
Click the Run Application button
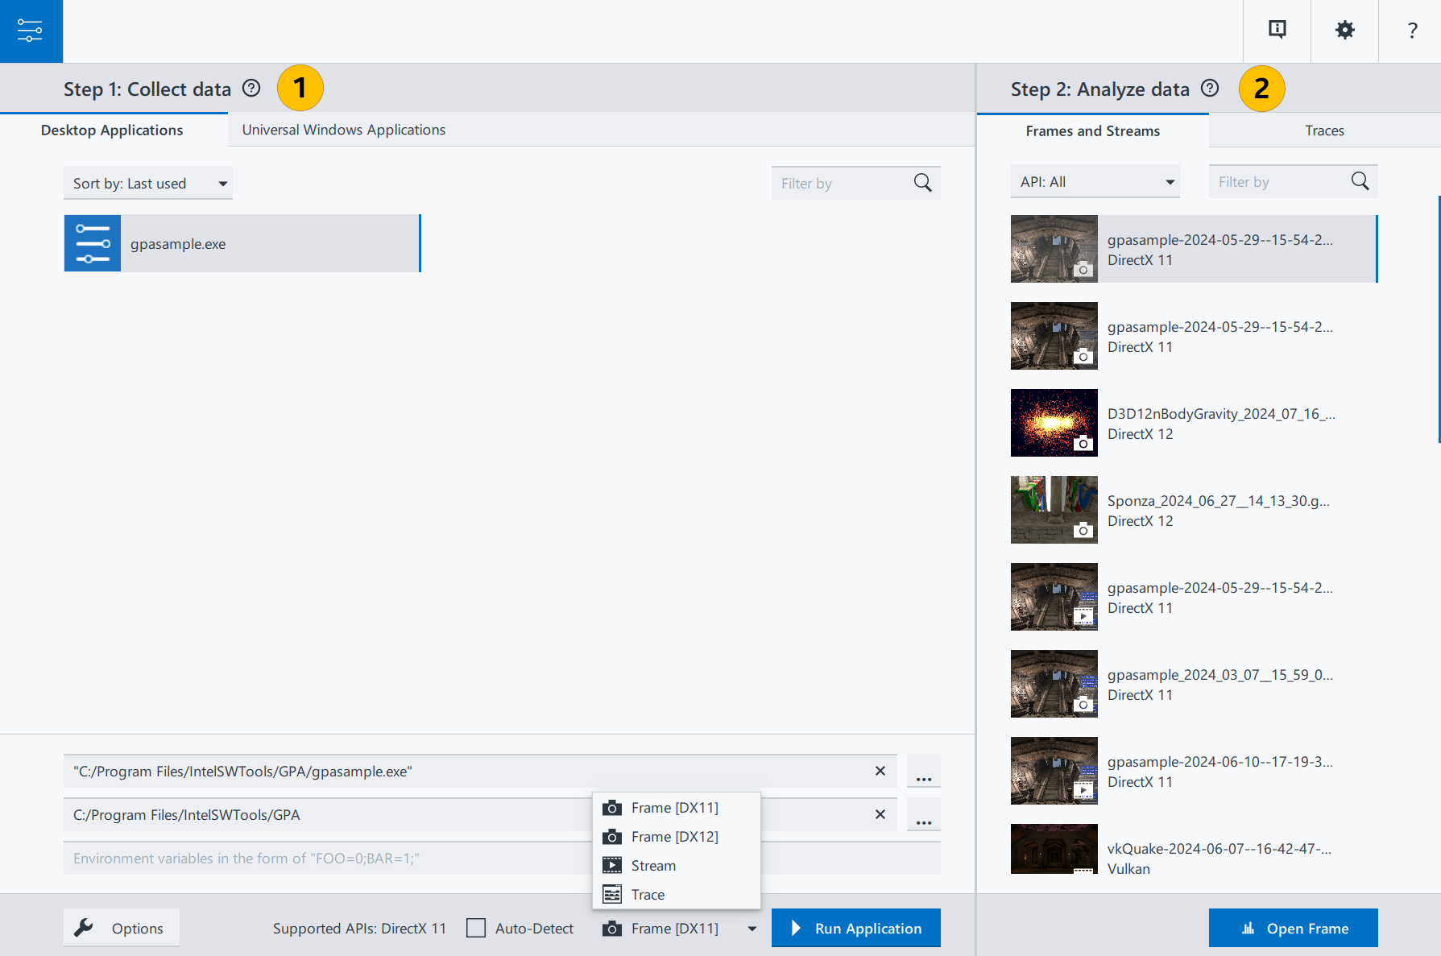pyautogui.click(x=855, y=928)
